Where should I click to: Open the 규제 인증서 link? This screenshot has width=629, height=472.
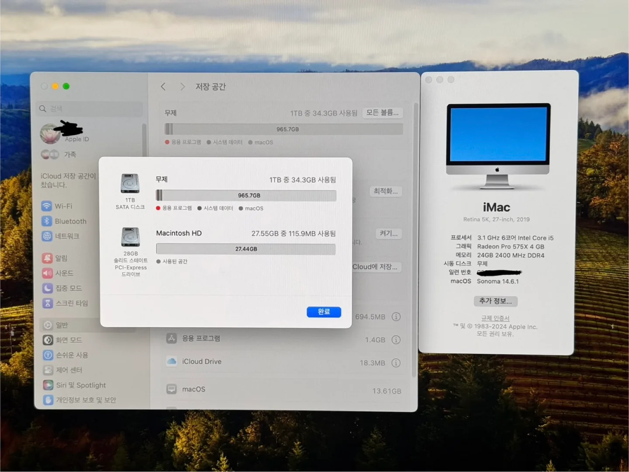click(x=495, y=318)
